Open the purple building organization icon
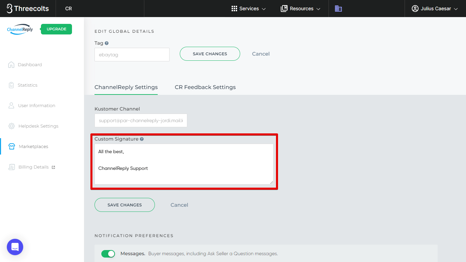 coord(338,9)
